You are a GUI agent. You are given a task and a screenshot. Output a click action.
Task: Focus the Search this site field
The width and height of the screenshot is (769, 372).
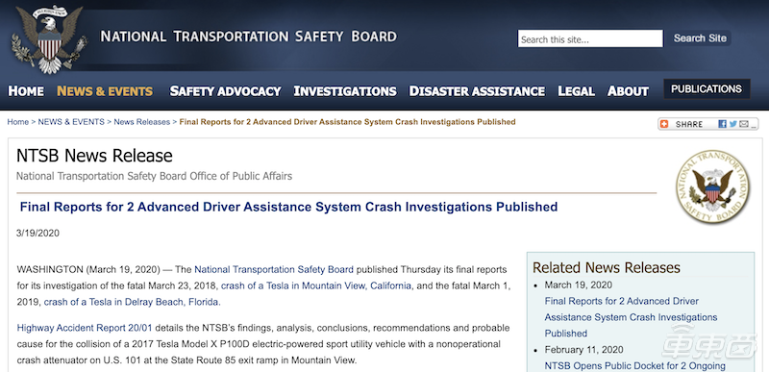(x=590, y=38)
